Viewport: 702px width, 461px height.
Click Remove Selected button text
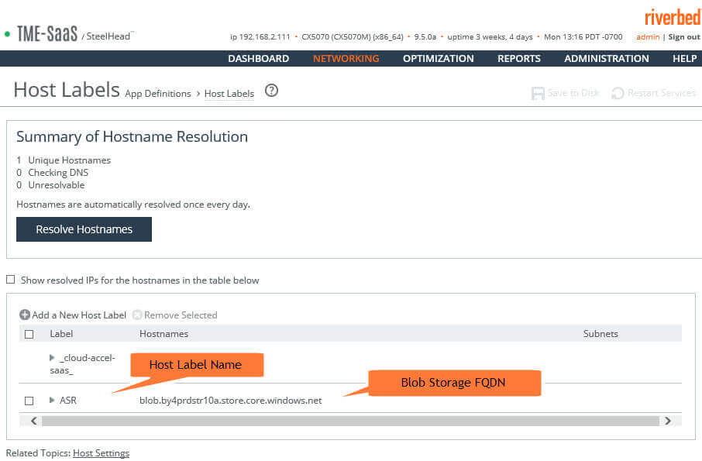[181, 315]
